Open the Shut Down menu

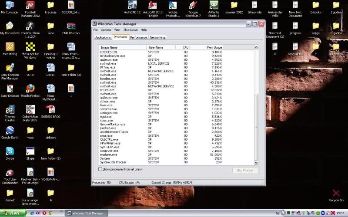pyautogui.click(x=130, y=30)
